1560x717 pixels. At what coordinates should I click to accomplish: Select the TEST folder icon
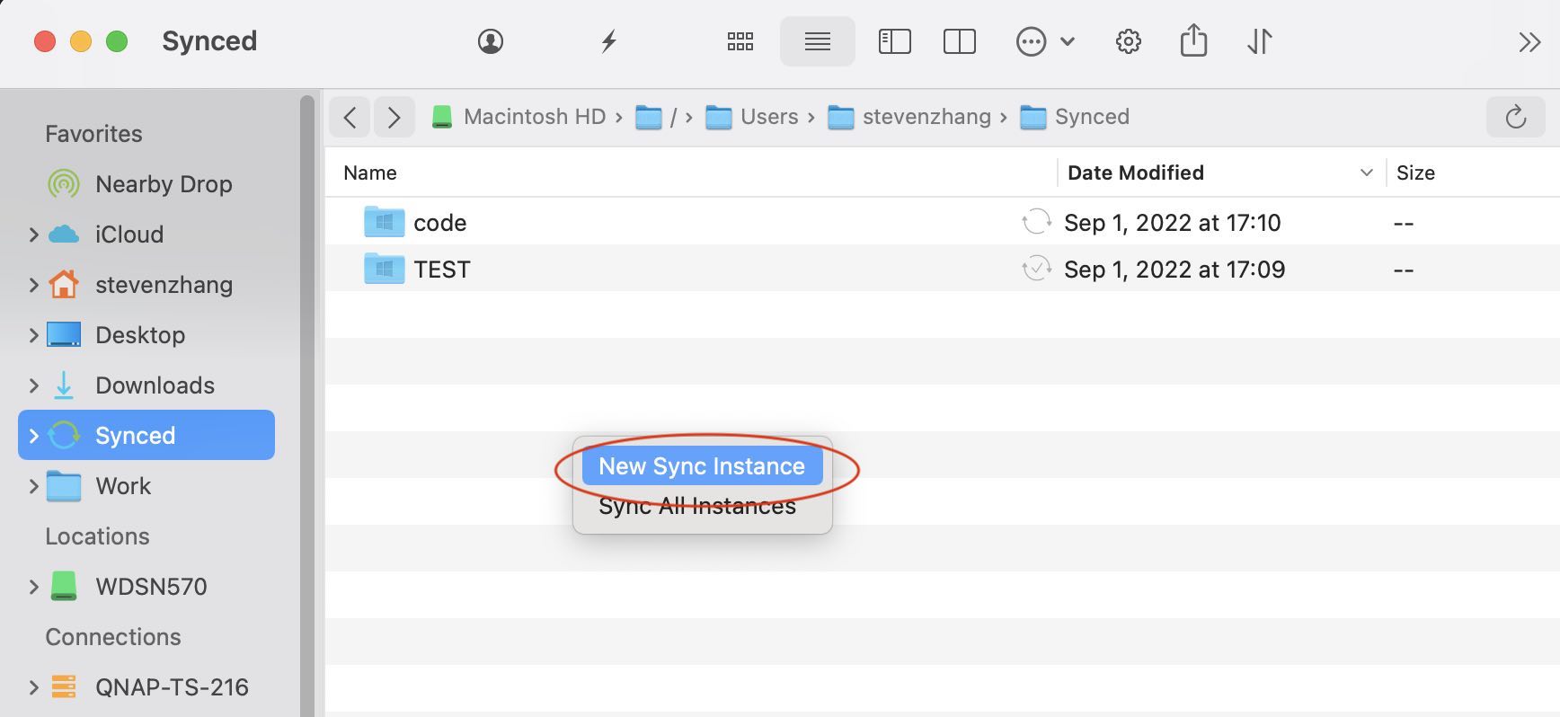[x=385, y=268]
